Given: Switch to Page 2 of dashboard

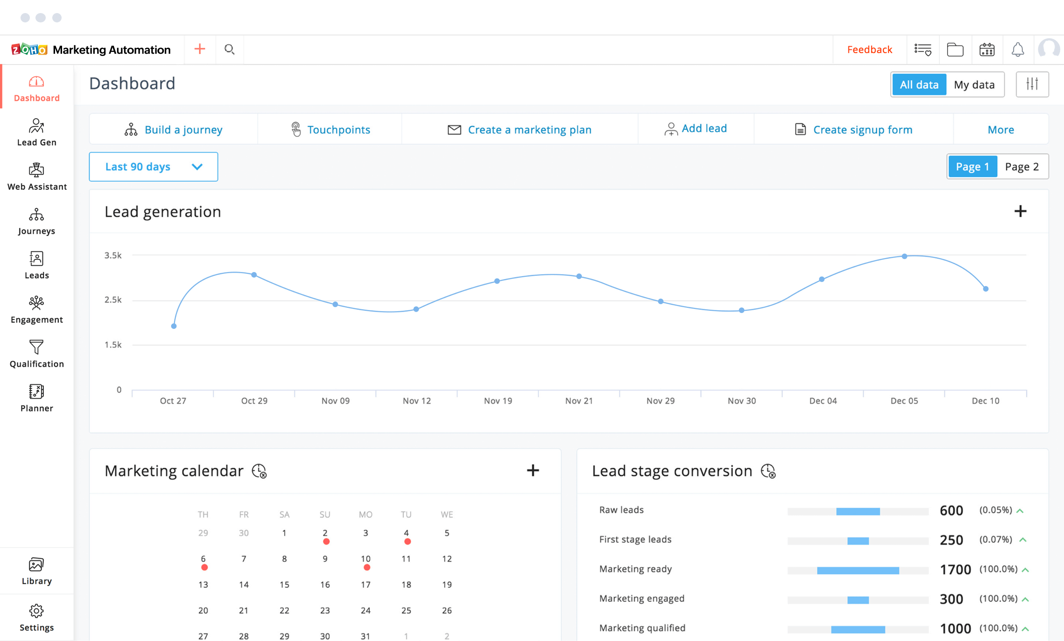Looking at the screenshot, I should 1022,167.
